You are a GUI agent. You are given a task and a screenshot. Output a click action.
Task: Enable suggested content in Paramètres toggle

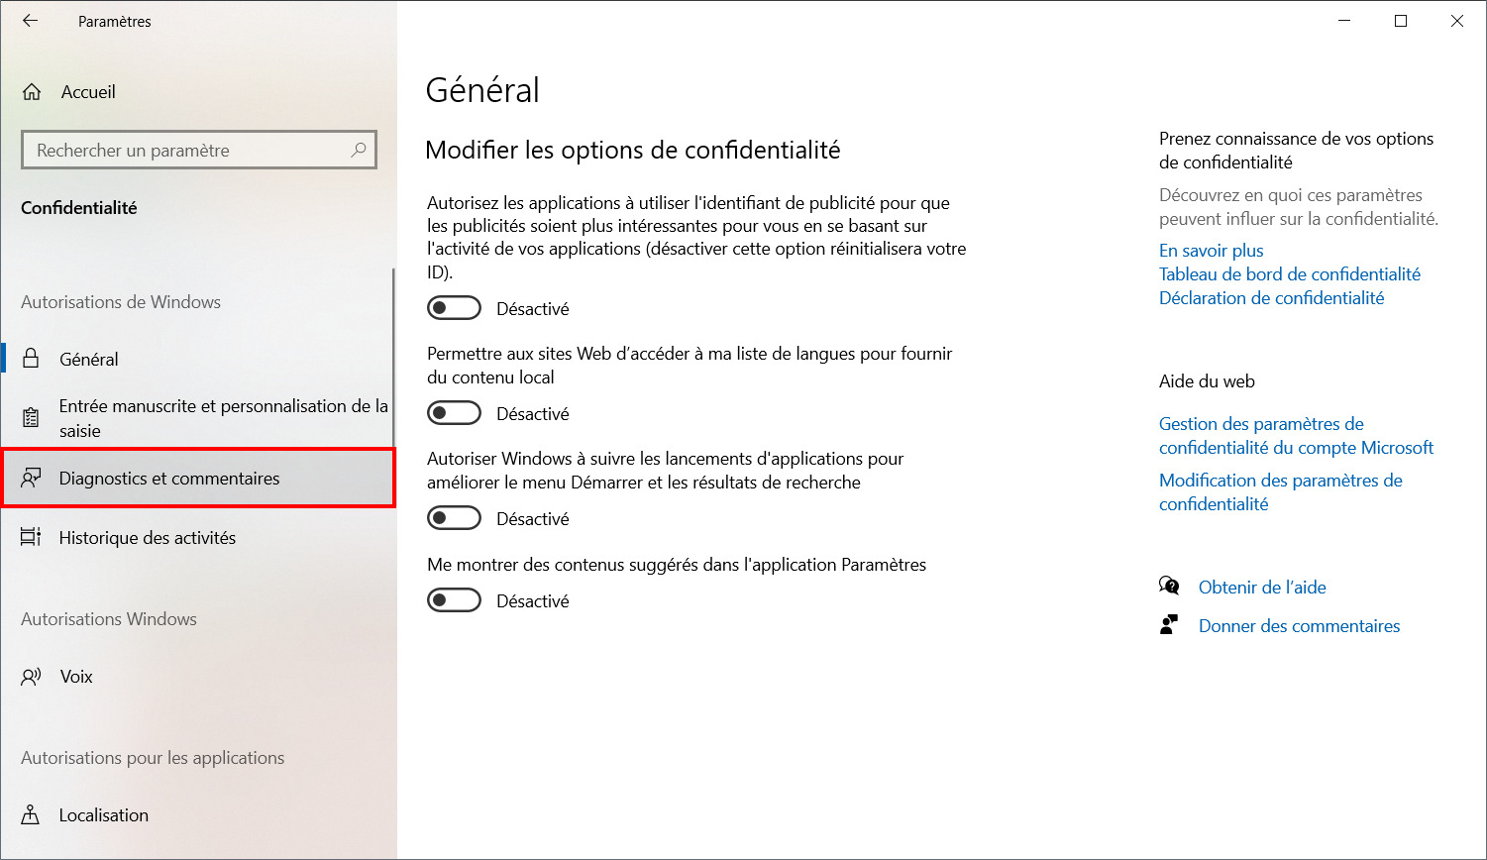point(454,600)
